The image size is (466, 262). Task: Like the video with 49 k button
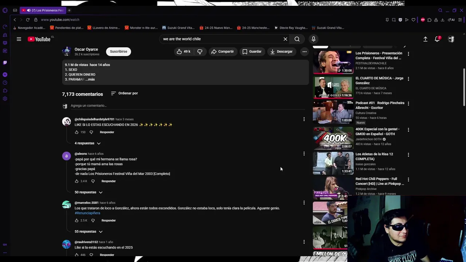click(183, 52)
